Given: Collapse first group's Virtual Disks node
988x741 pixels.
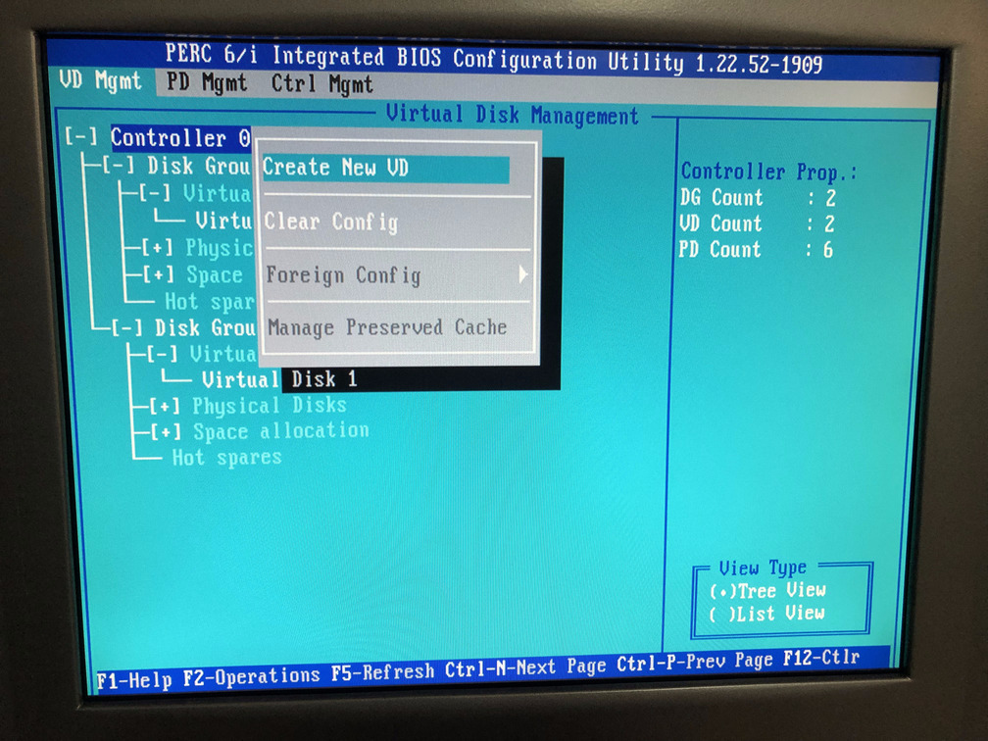Looking at the screenshot, I should [155, 193].
